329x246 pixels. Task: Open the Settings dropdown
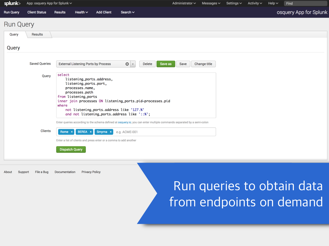(234, 3)
